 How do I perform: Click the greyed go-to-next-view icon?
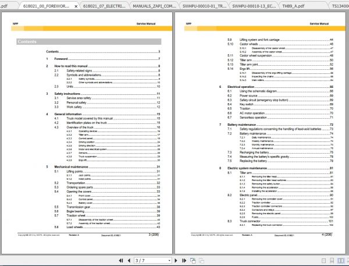(201, 260)
